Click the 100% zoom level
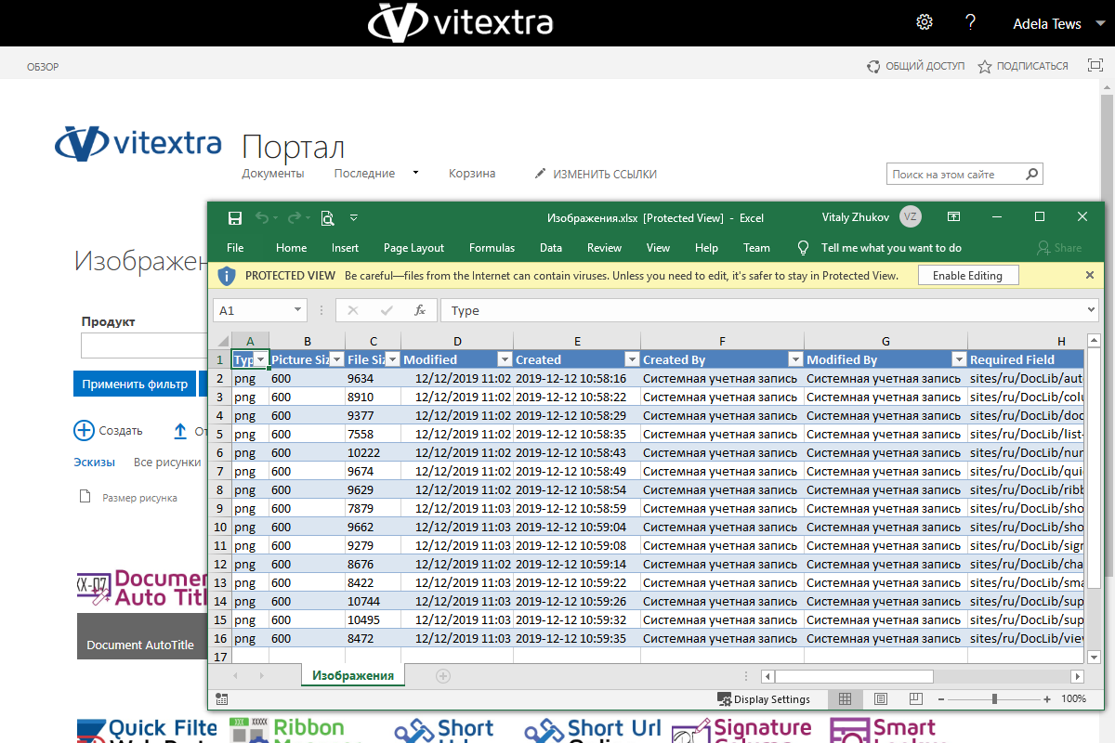The width and height of the screenshot is (1115, 743). [1073, 699]
